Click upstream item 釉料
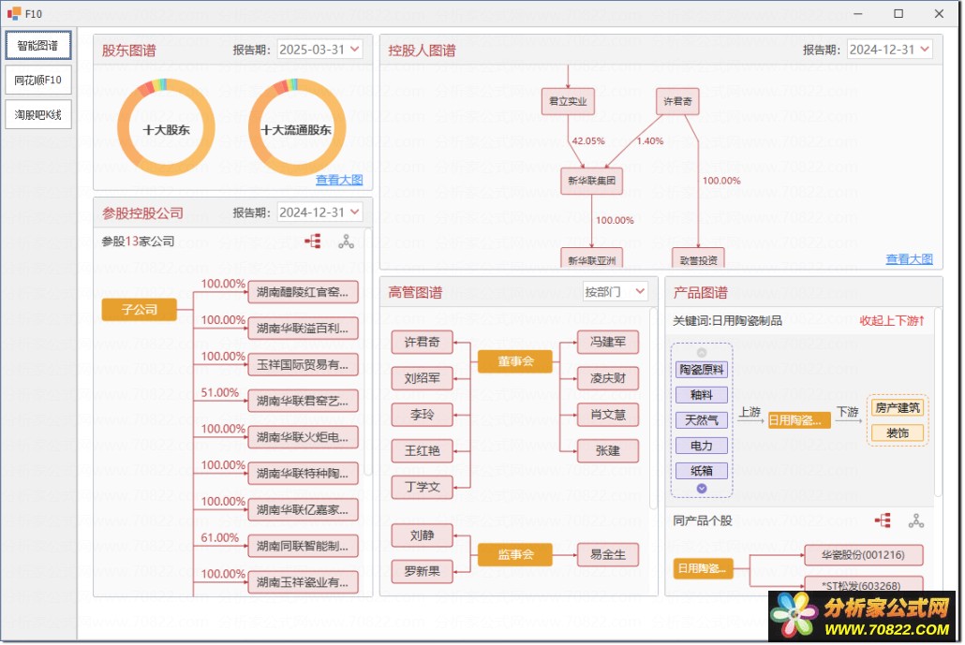This screenshot has width=965, height=645. point(702,395)
